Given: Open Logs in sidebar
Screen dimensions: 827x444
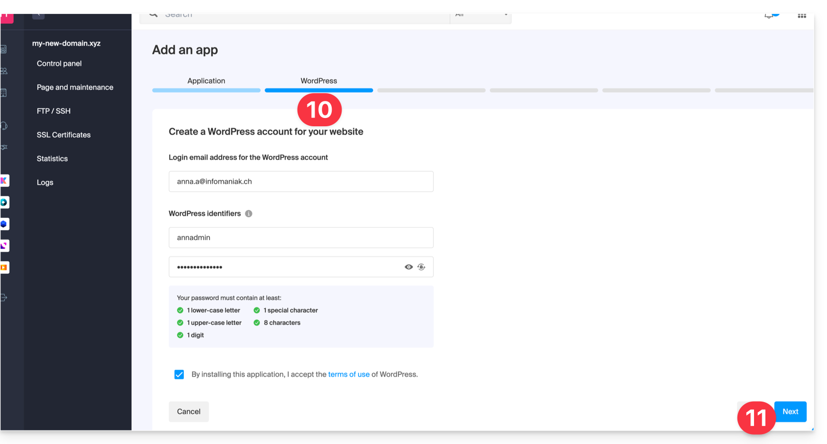Looking at the screenshot, I should (x=45, y=183).
